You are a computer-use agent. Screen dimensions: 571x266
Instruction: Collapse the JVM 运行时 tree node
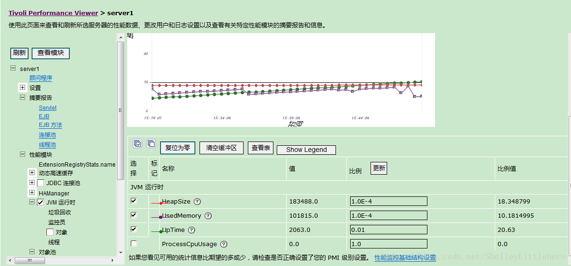[32, 202]
